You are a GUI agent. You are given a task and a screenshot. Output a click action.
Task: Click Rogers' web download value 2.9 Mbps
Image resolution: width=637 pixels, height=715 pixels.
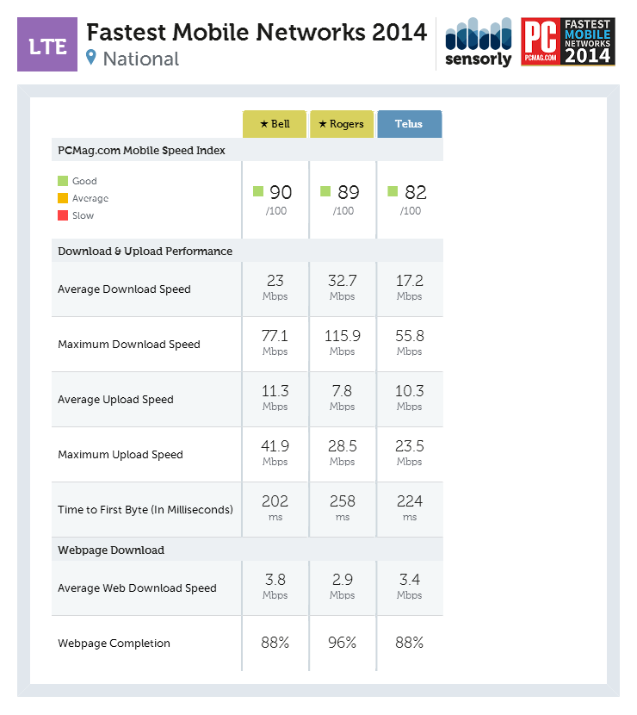click(x=343, y=587)
